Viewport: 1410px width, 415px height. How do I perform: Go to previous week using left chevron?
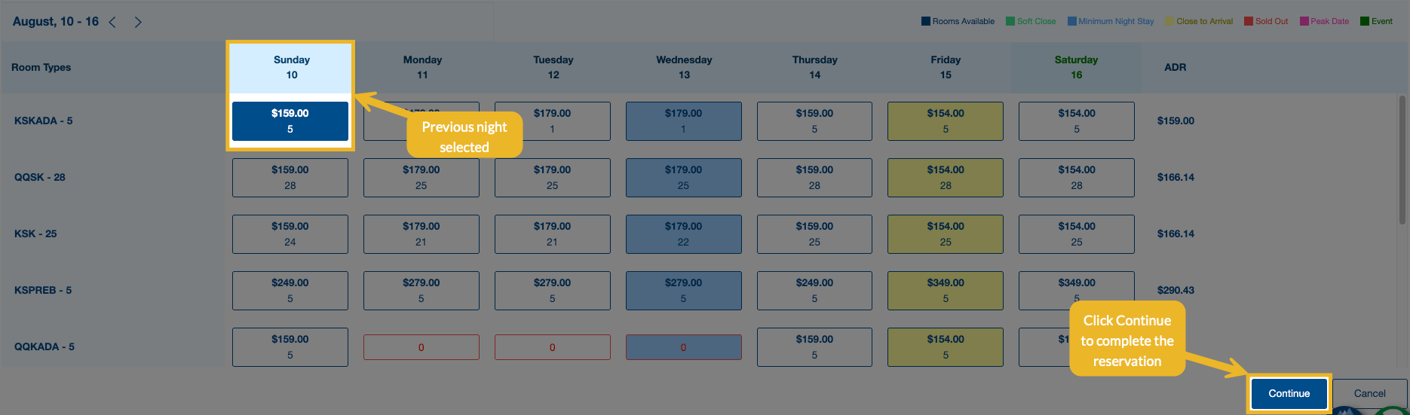(x=112, y=22)
